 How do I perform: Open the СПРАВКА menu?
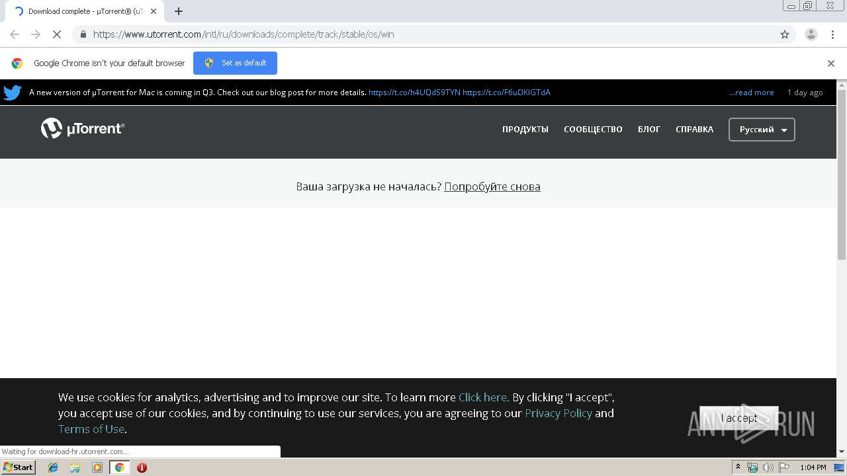pyautogui.click(x=694, y=130)
